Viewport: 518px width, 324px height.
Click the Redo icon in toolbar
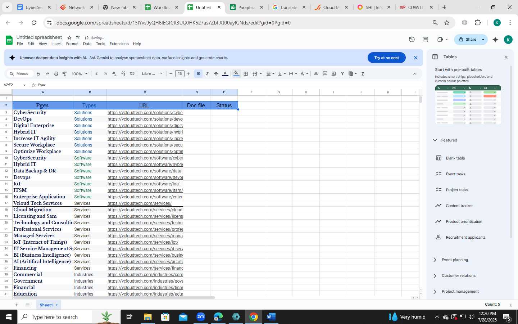47,74
